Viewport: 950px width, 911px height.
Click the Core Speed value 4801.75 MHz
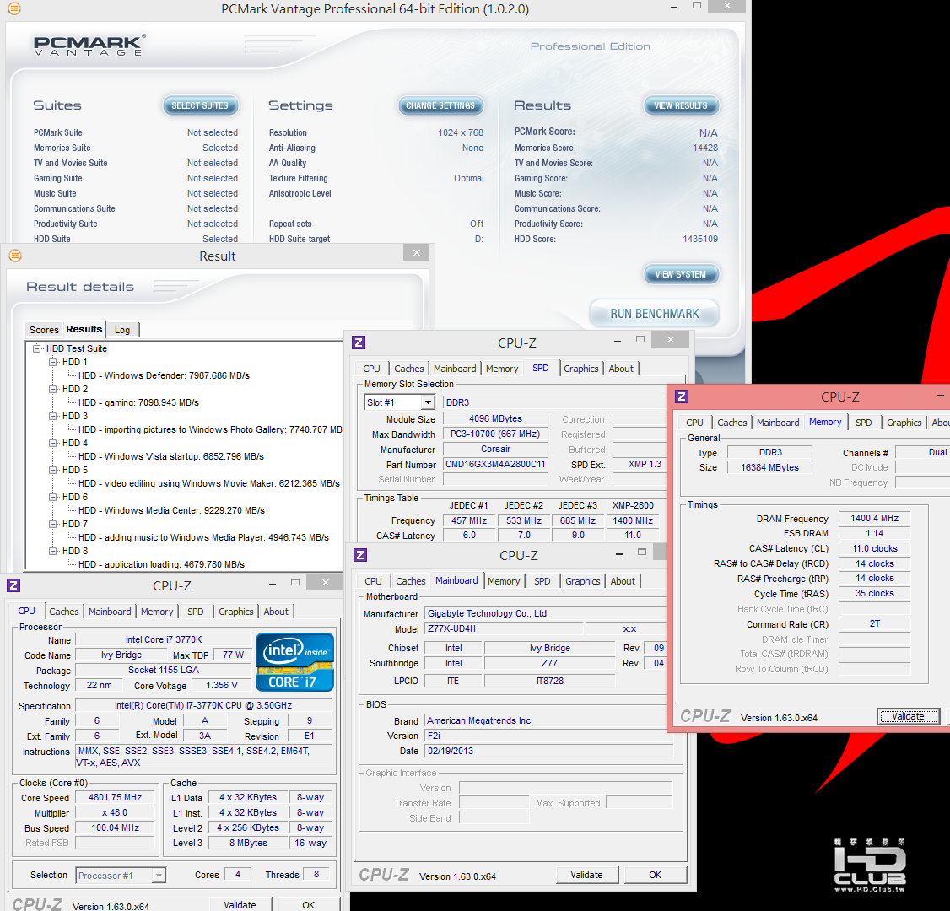115,797
